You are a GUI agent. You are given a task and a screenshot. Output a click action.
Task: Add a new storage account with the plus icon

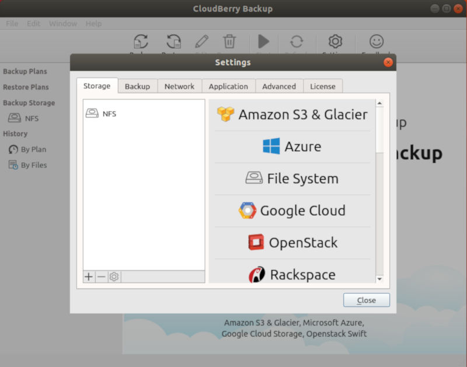[88, 277]
